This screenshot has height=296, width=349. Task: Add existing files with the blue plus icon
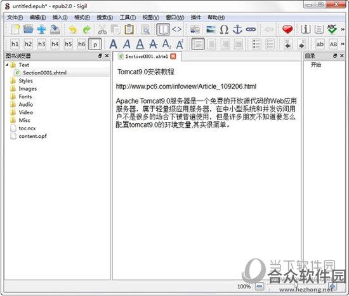click(42, 30)
